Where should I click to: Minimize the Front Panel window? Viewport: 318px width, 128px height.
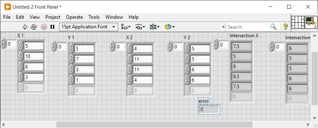[x=270, y=7]
